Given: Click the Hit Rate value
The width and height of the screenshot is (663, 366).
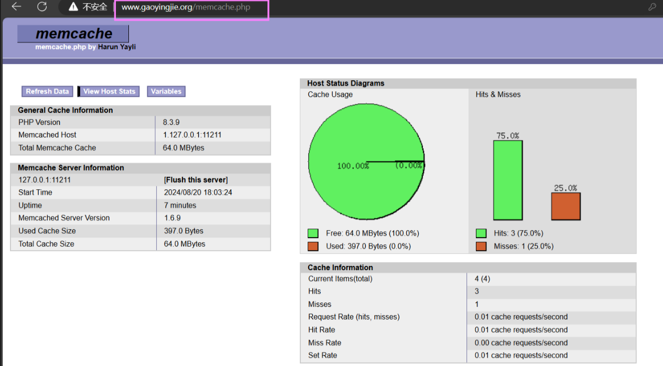Looking at the screenshot, I should tap(521, 330).
